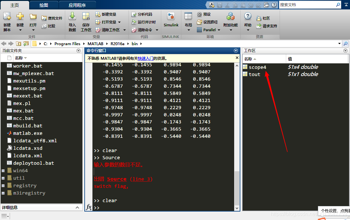Click the Getting Started (快速入门) link
Viewport: 350px width, 220px height.
146,58
